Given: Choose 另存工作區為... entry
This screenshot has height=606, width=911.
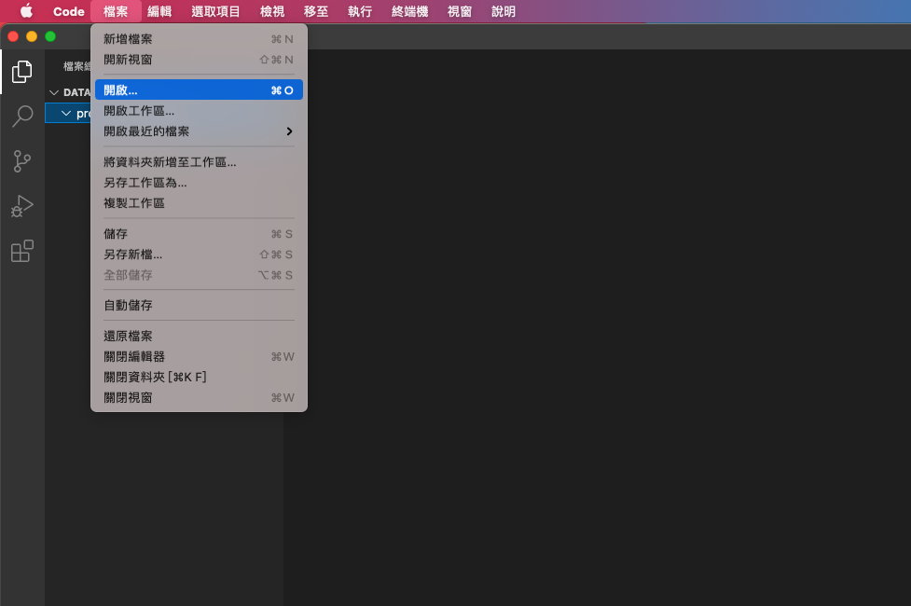Looking at the screenshot, I should [199, 183].
